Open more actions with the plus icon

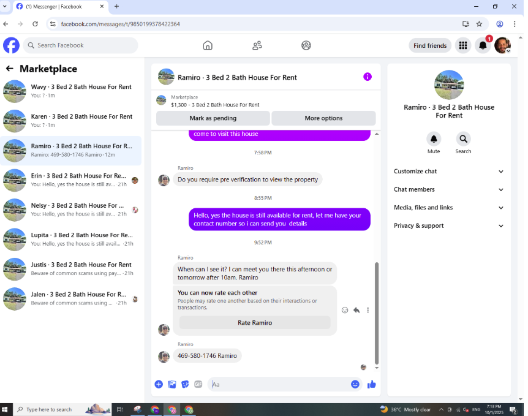pos(159,384)
